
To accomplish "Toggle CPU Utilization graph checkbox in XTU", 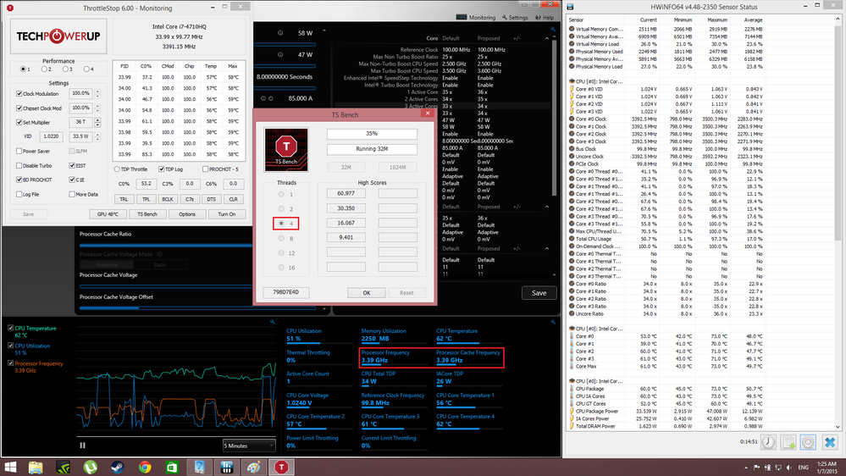I will tap(11, 346).
